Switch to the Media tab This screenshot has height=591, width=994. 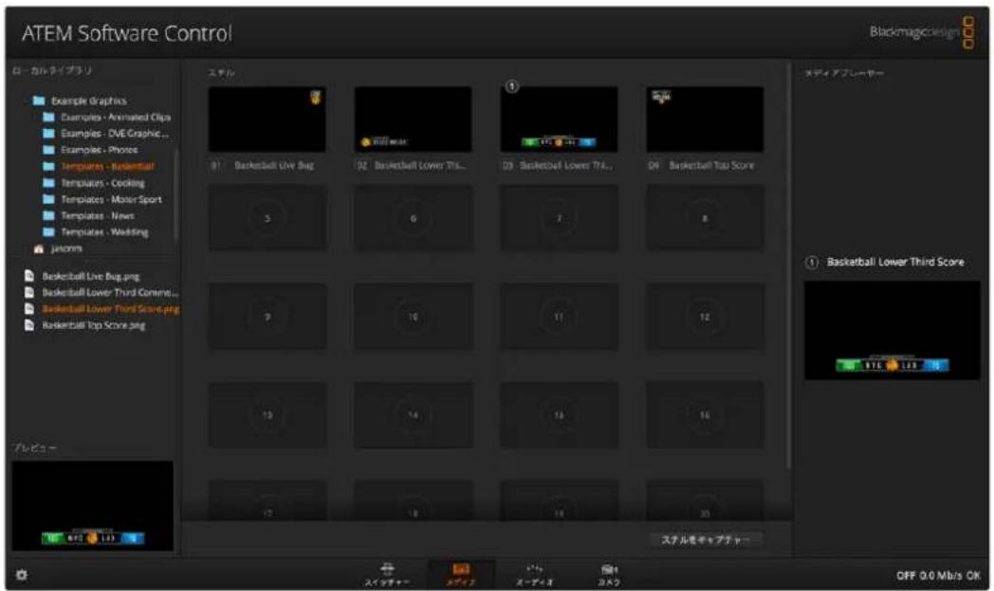point(461,575)
